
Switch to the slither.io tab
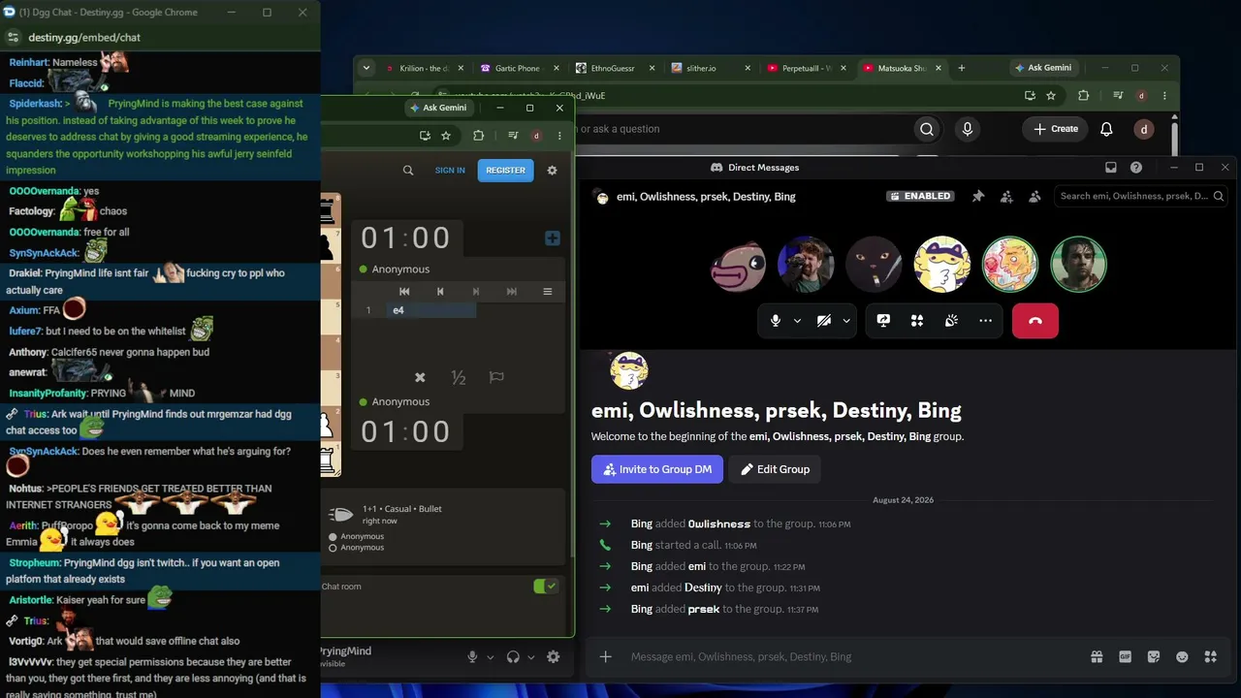(710, 68)
